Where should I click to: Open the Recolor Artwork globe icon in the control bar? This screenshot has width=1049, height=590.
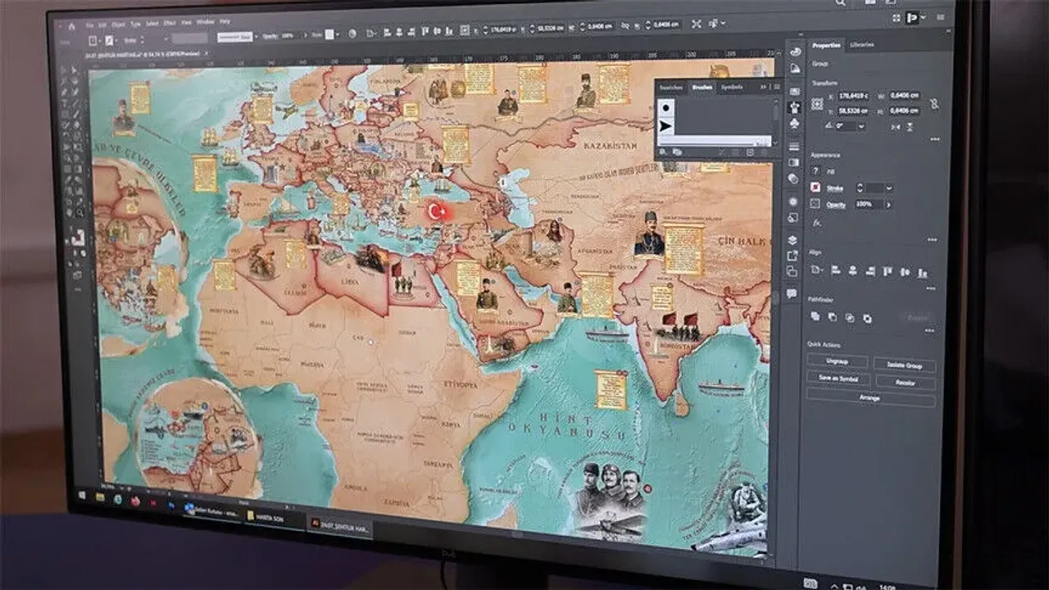[x=352, y=34]
